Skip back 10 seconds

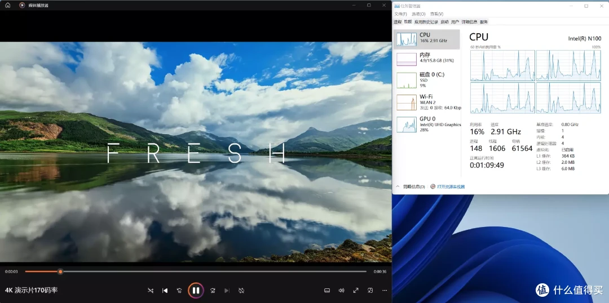tap(179, 290)
